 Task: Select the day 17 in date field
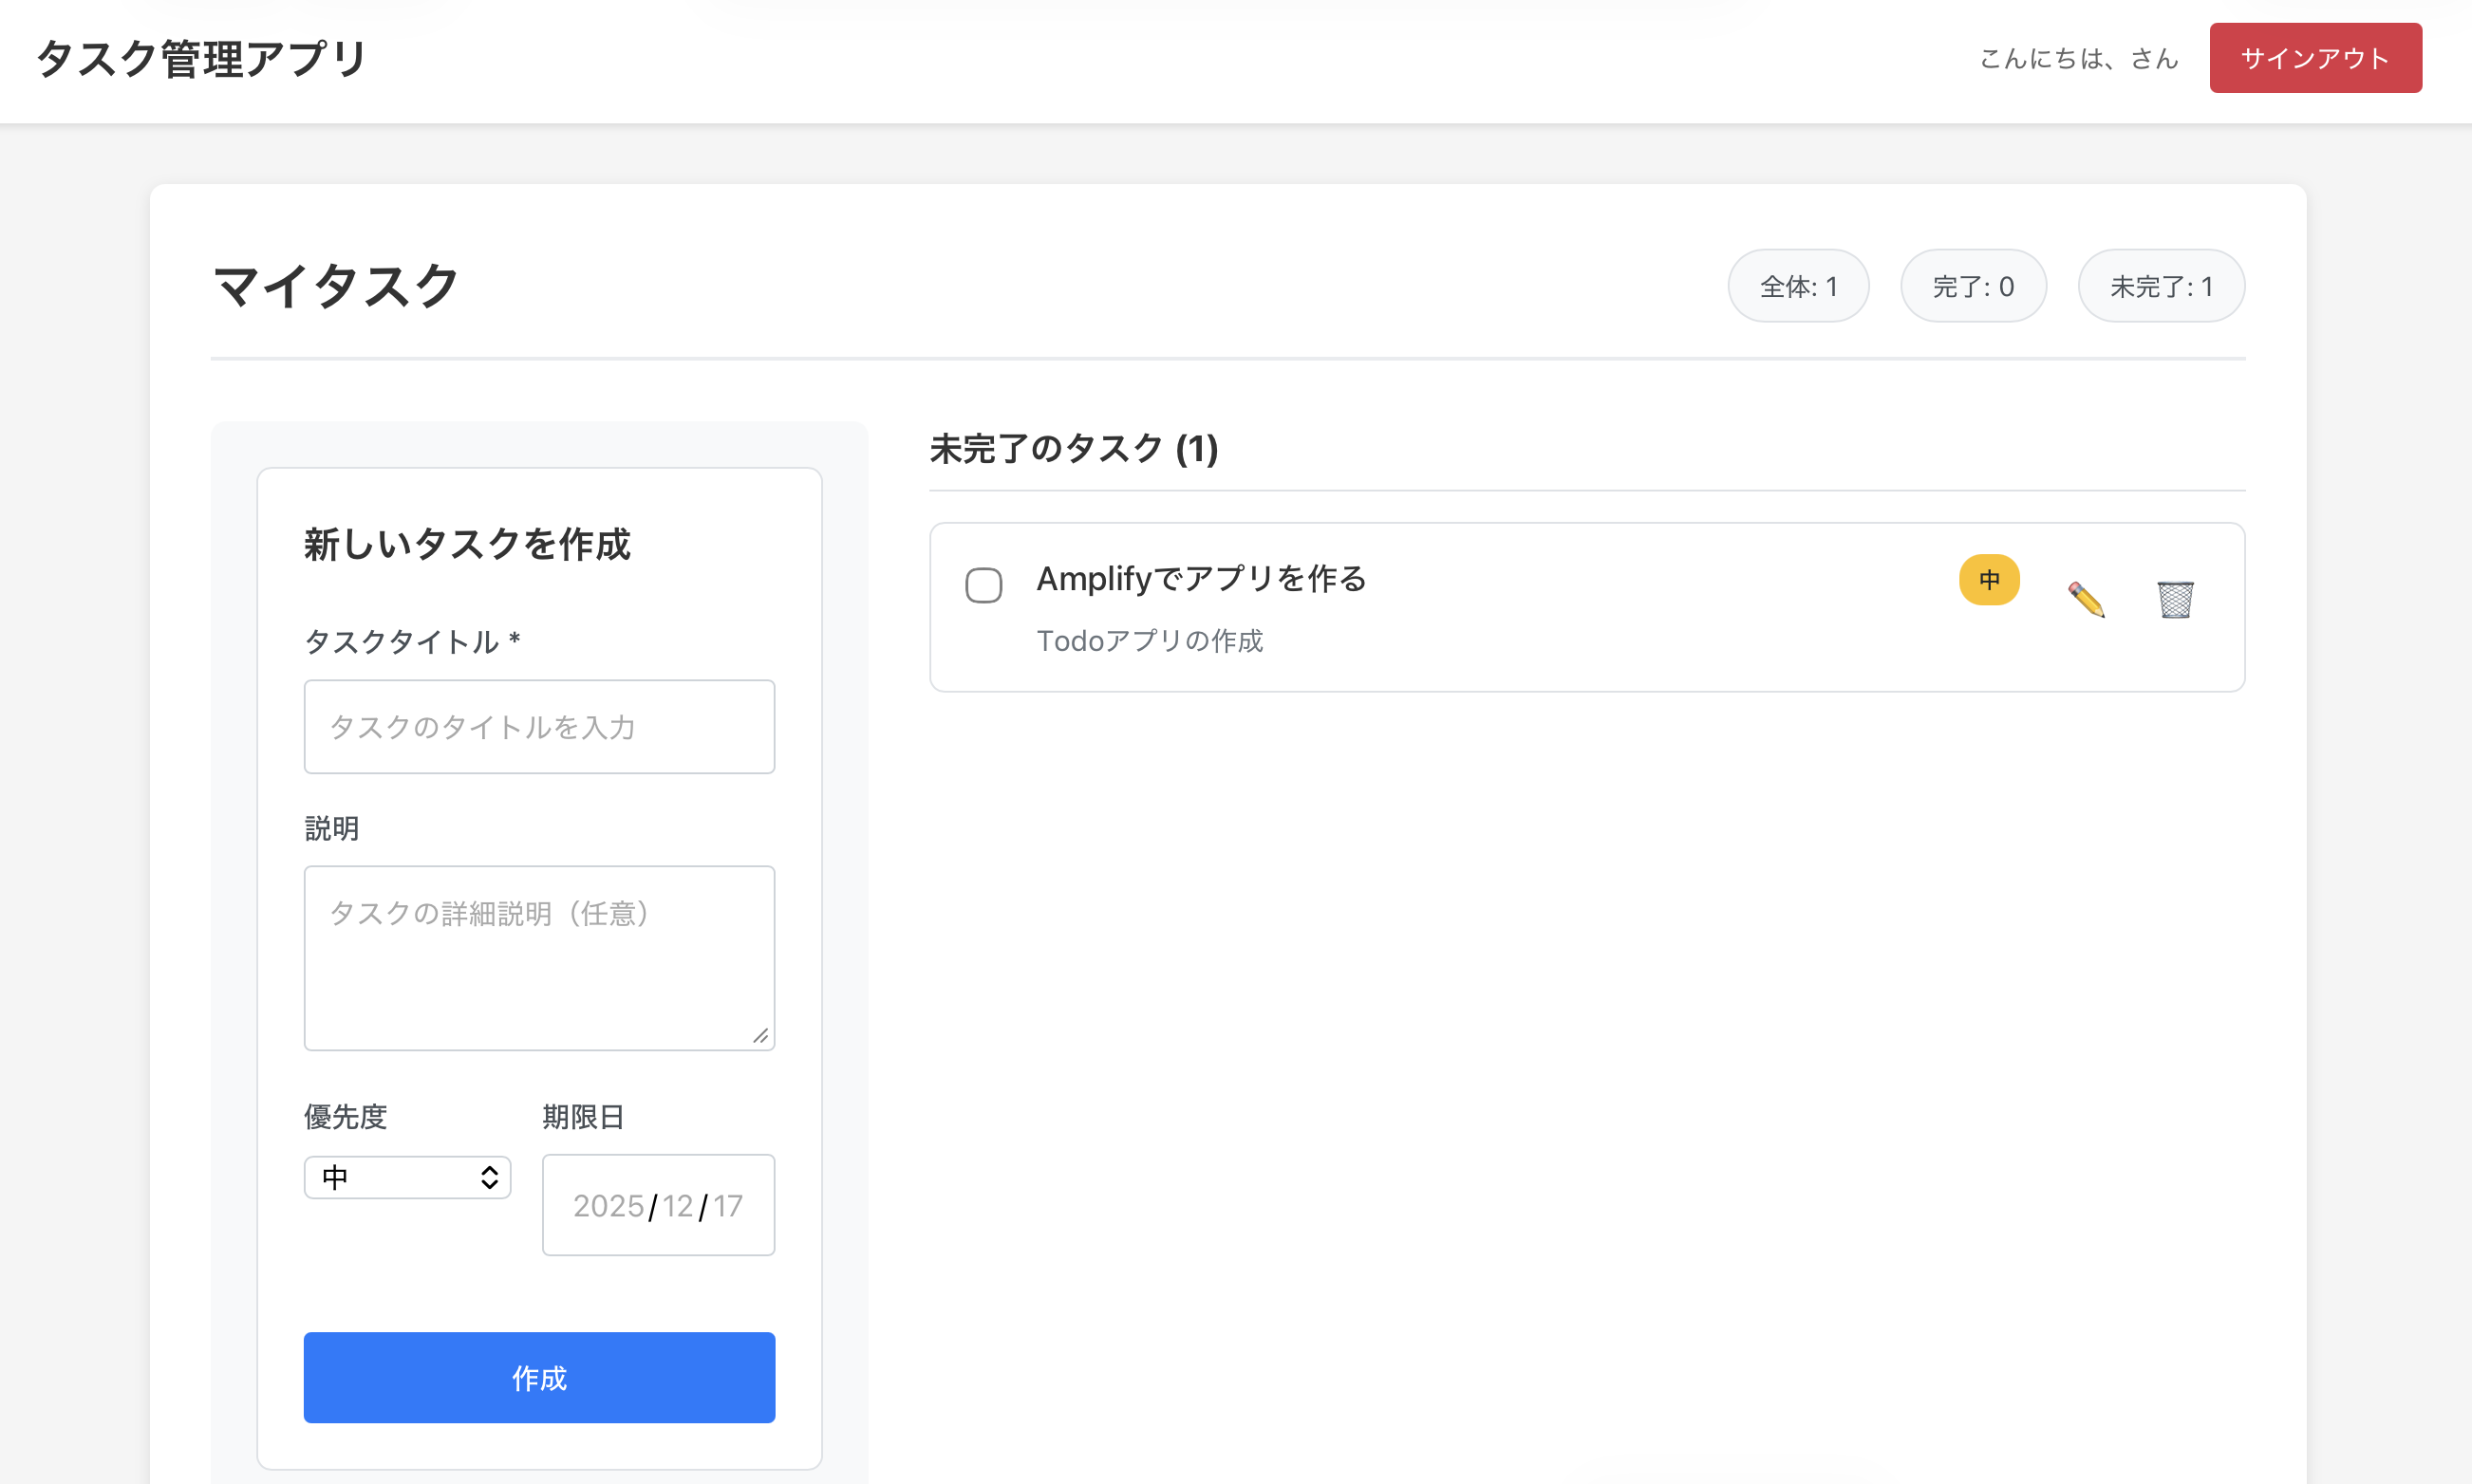pos(727,1206)
